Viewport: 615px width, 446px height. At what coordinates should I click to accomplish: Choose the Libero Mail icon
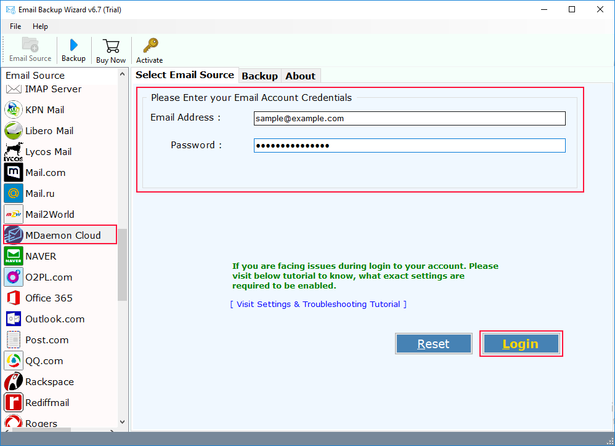tap(14, 131)
